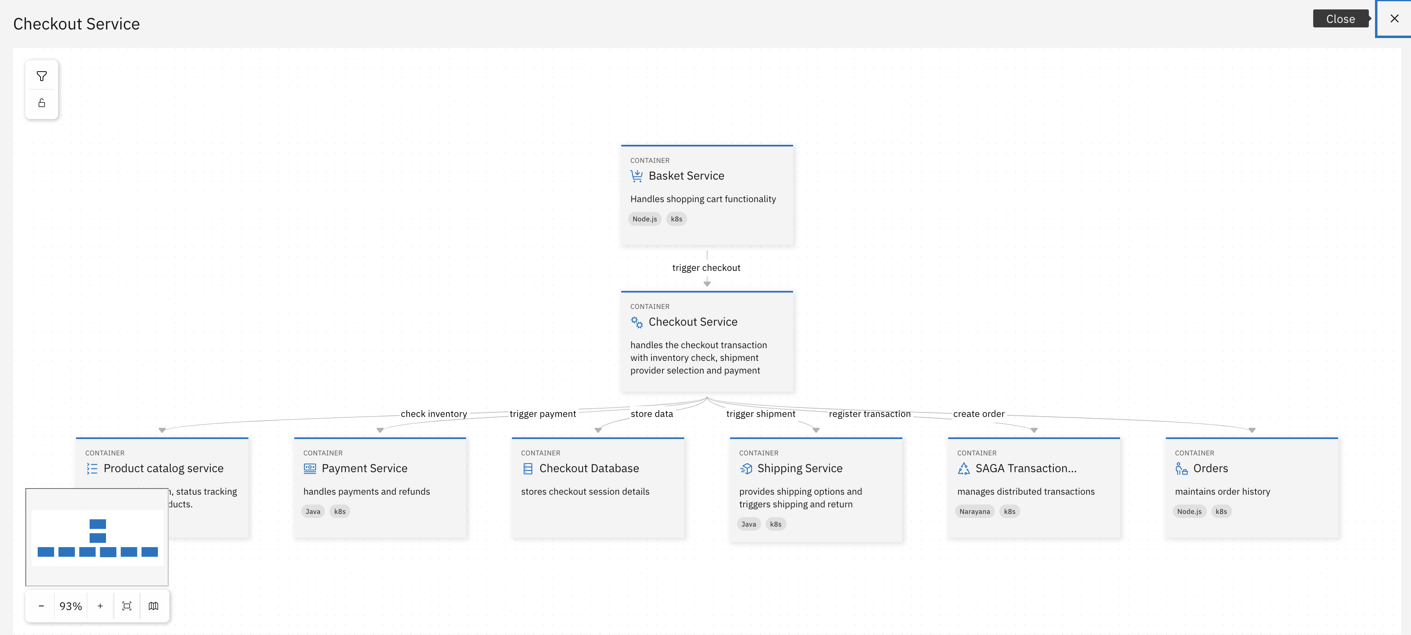Screen dimensions: 1411x635
Task: Click the minimap thumbnail preview
Action: point(97,537)
